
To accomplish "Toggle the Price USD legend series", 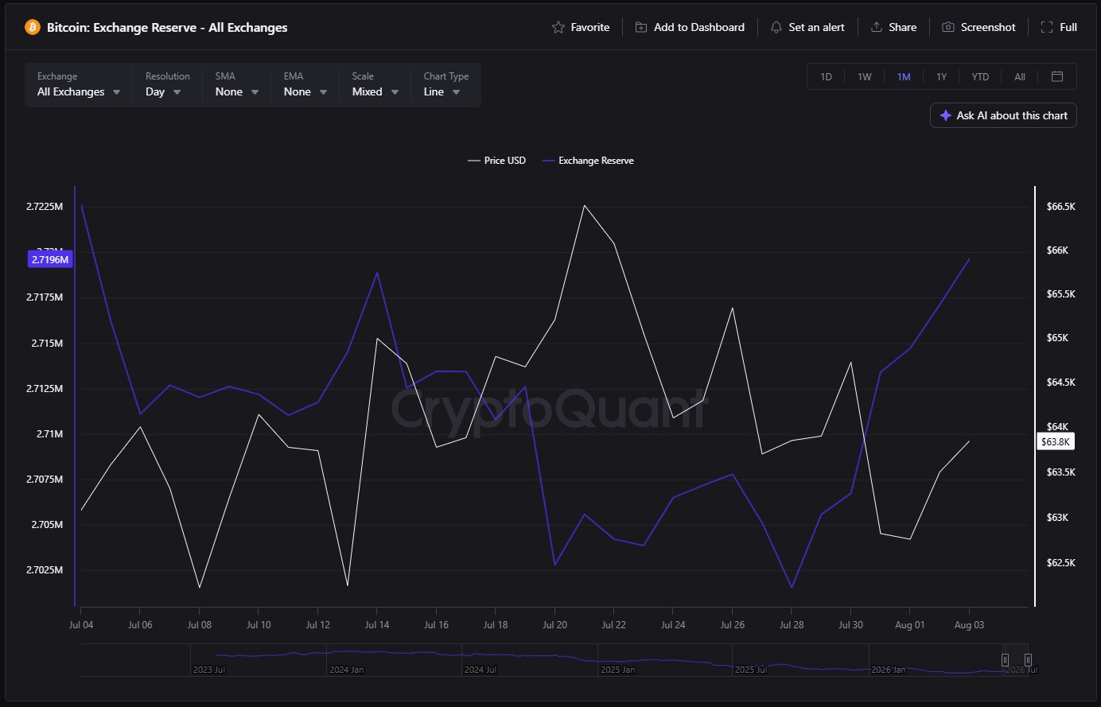I will pyautogui.click(x=497, y=161).
